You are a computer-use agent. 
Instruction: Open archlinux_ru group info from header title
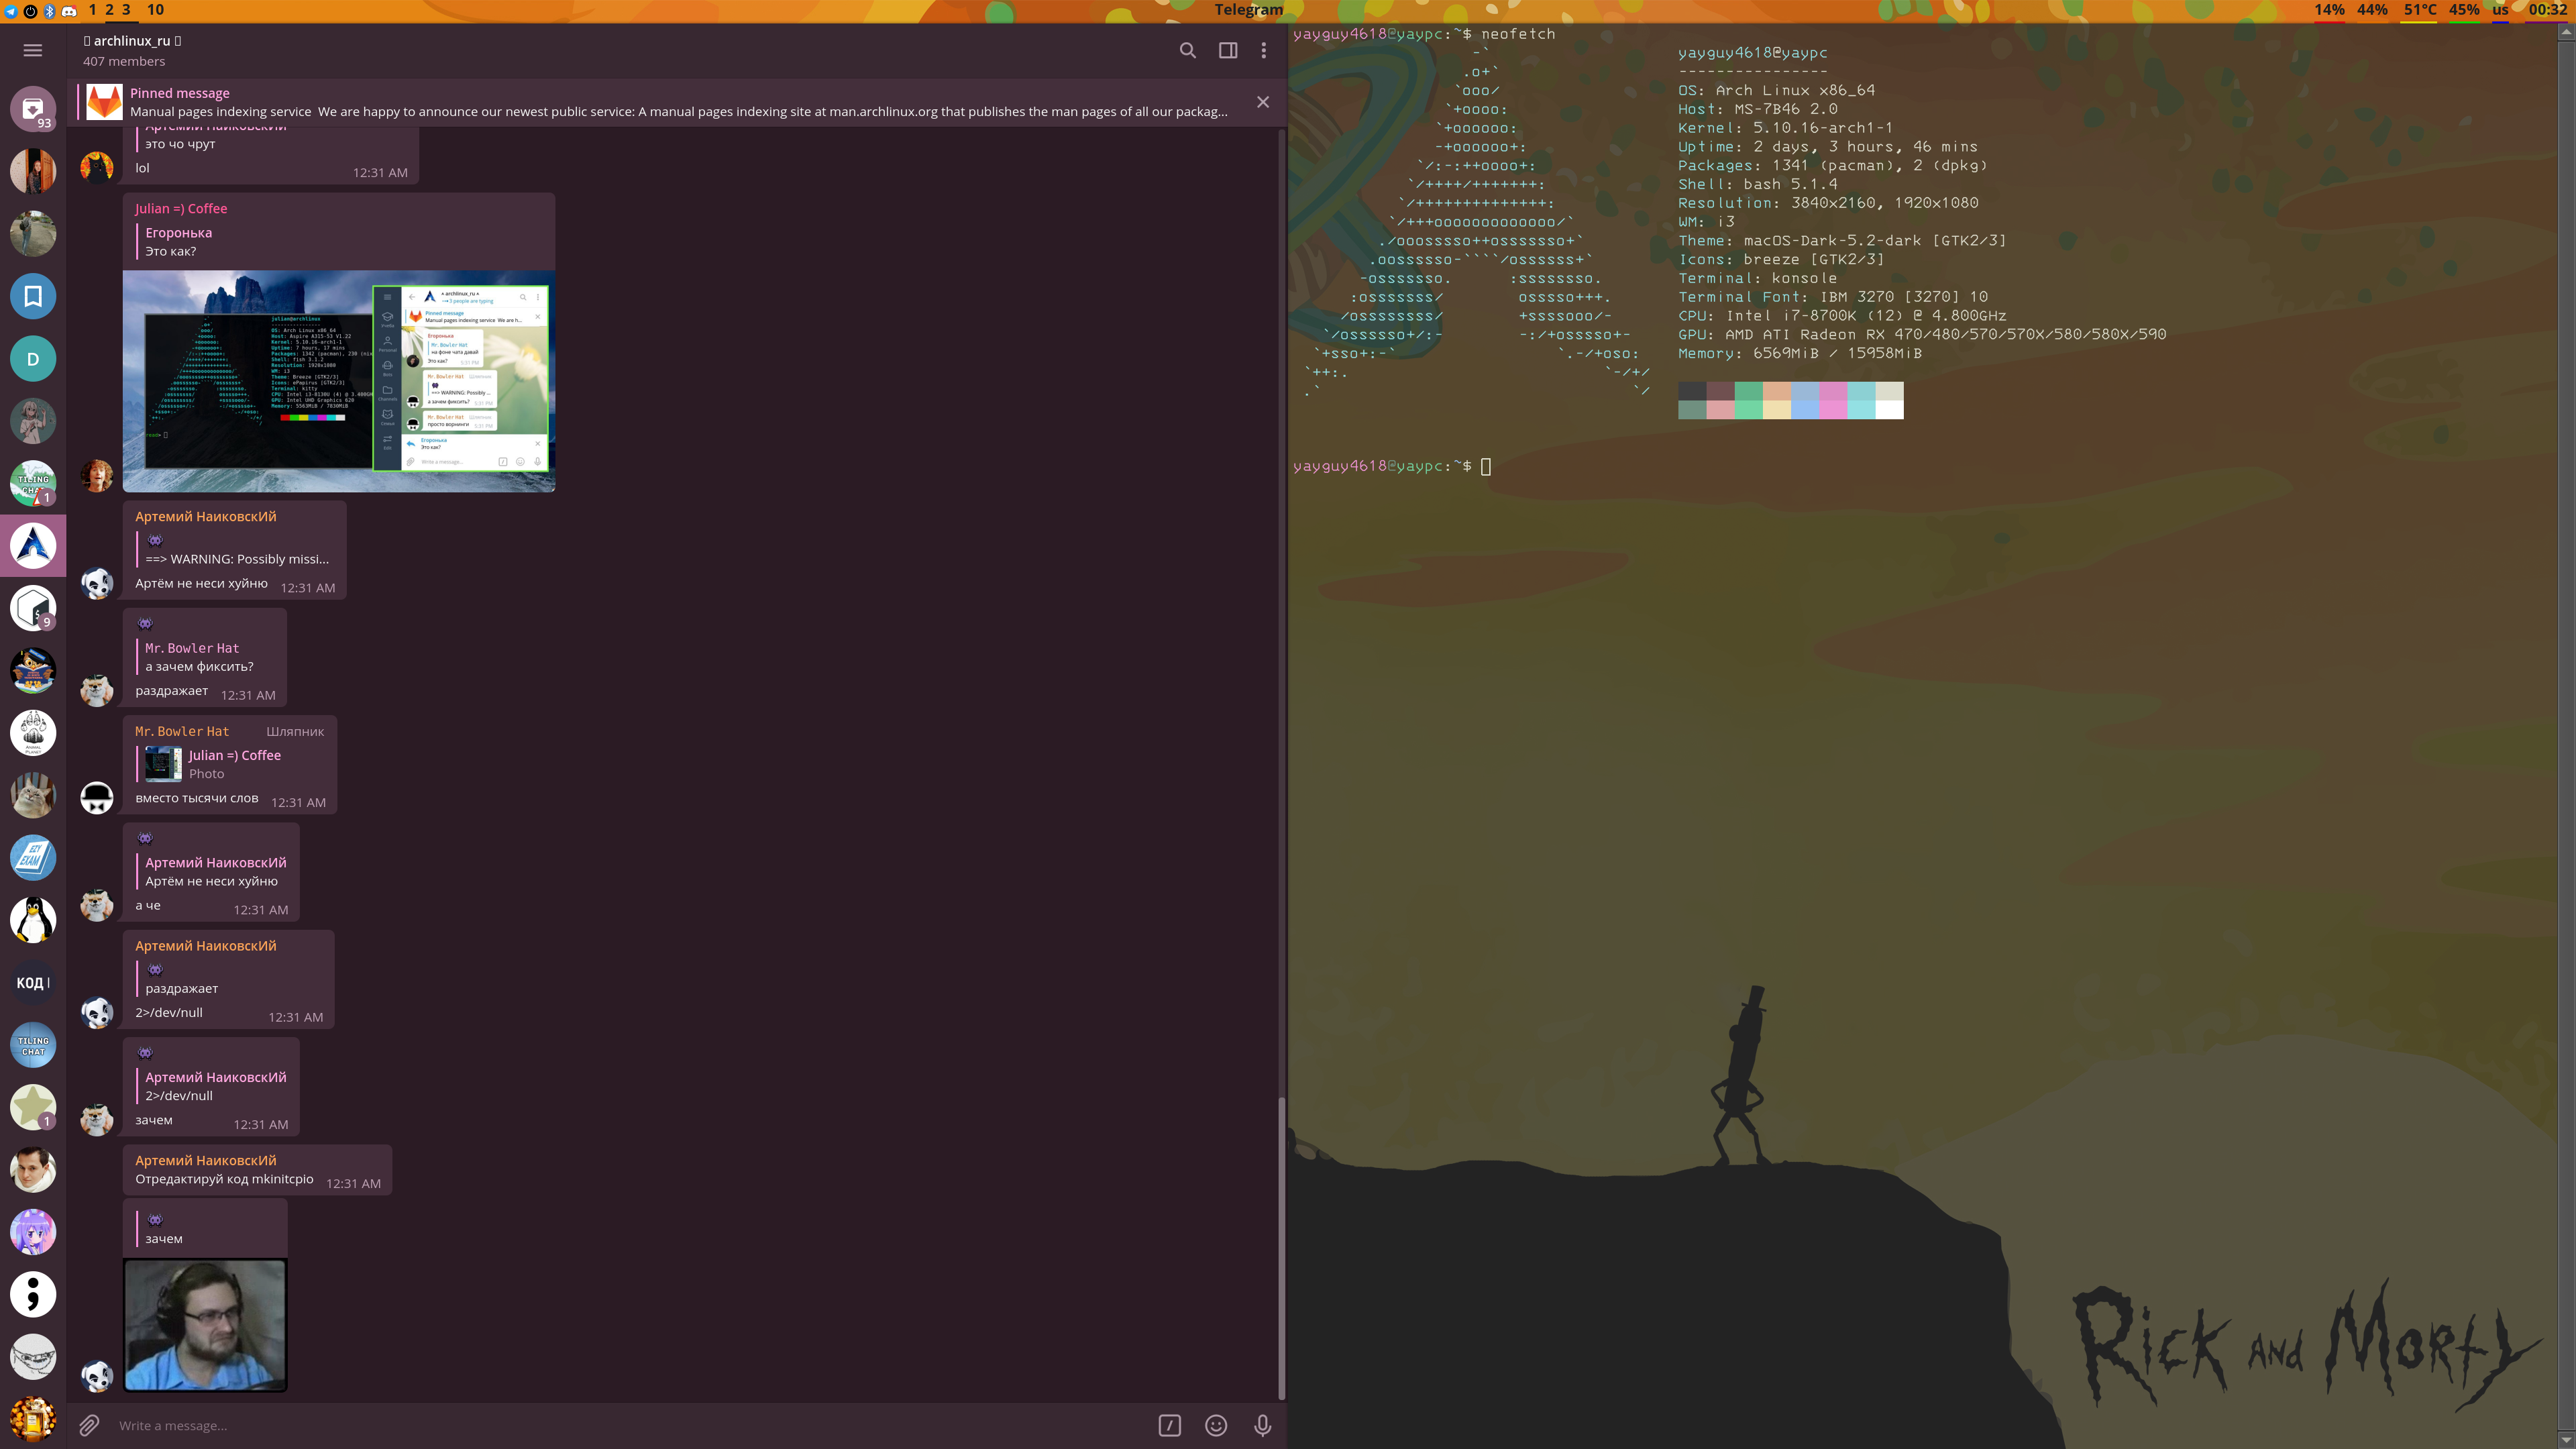coord(132,41)
